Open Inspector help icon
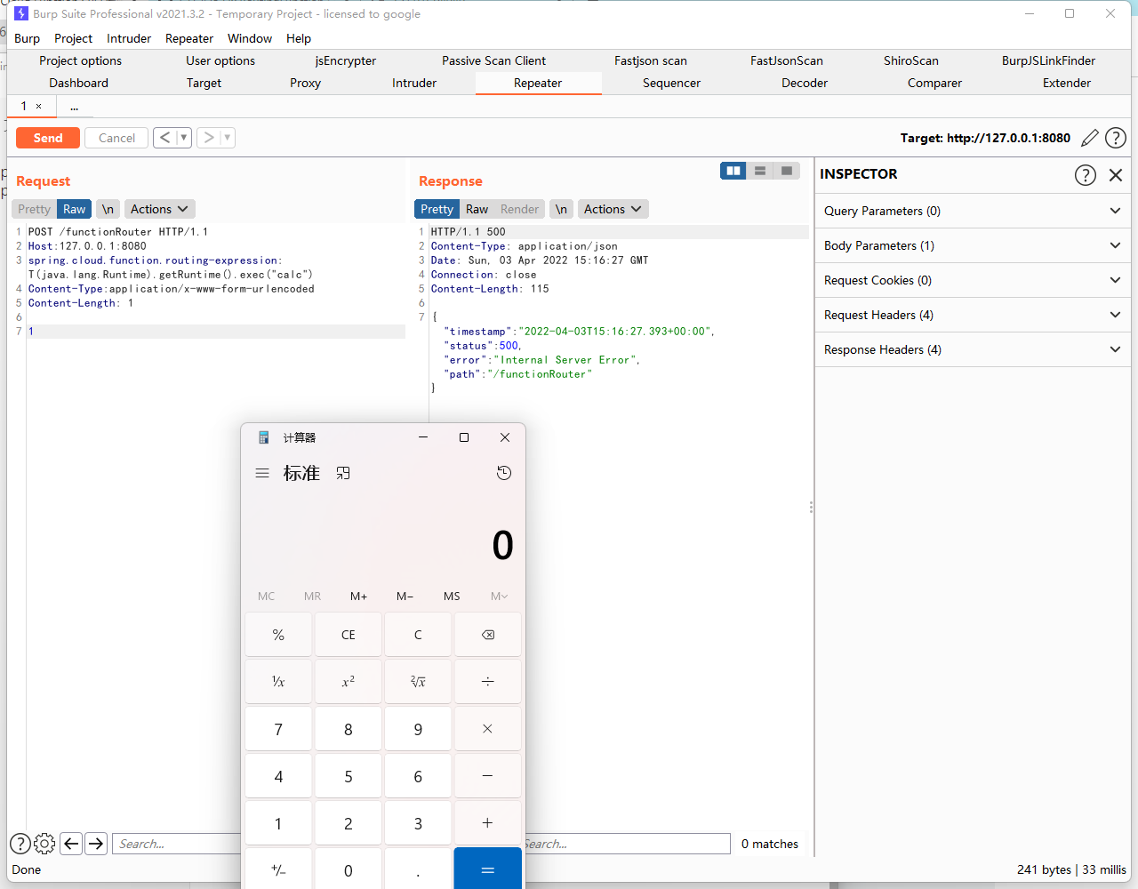1138x889 pixels. click(1086, 175)
